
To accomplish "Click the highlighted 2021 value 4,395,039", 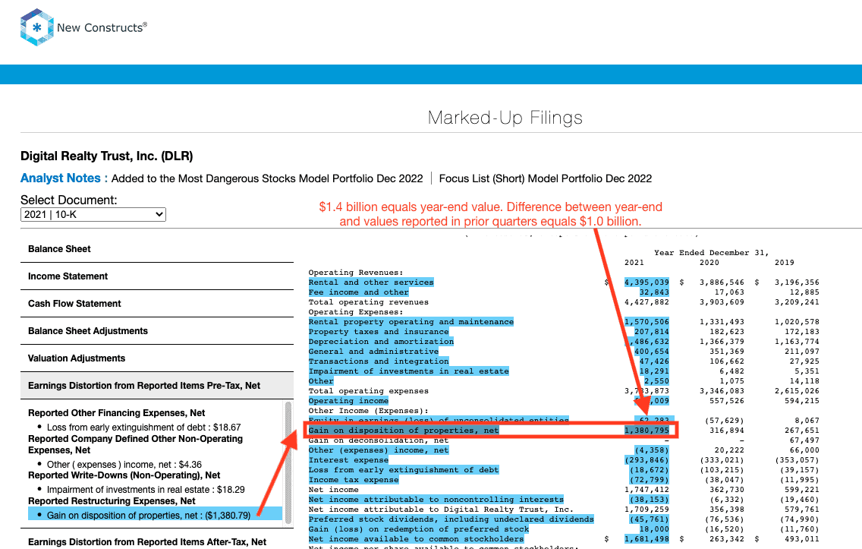I will (x=646, y=282).
